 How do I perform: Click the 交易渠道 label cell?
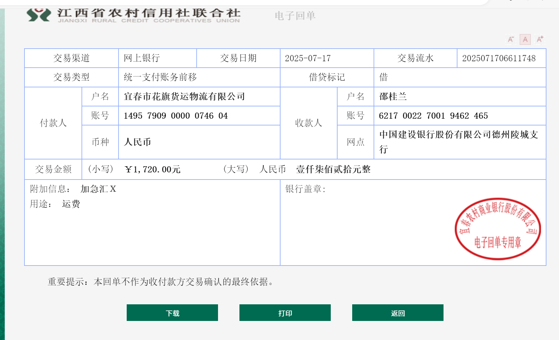coord(71,58)
